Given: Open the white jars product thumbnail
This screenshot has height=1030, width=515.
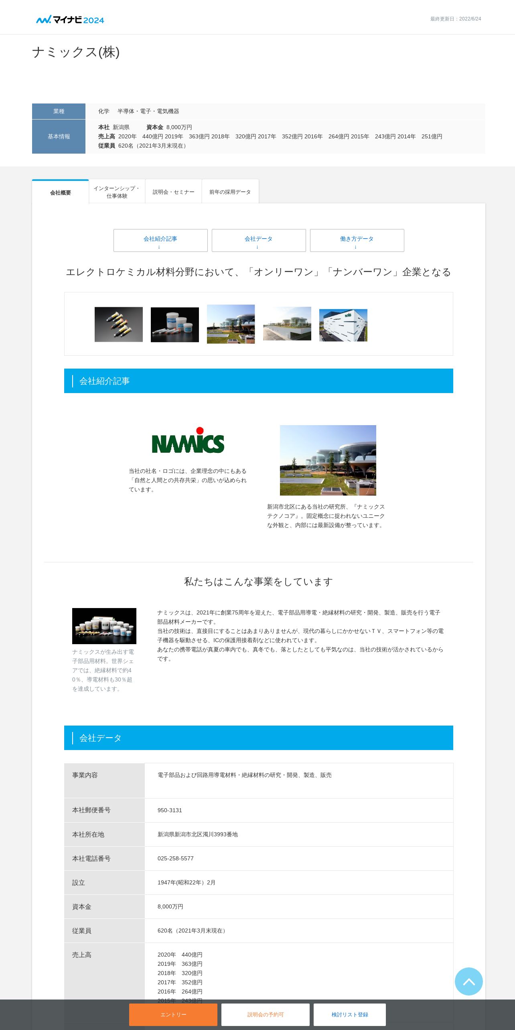Looking at the screenshot, I should tap(175, 324).
